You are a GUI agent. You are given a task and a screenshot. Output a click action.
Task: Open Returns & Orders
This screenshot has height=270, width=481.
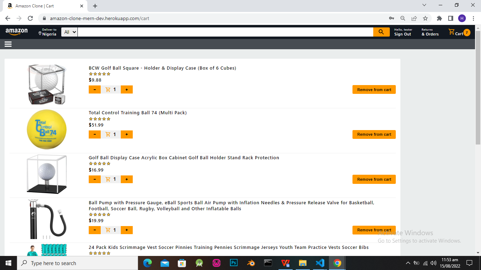[x=430, y=32]
